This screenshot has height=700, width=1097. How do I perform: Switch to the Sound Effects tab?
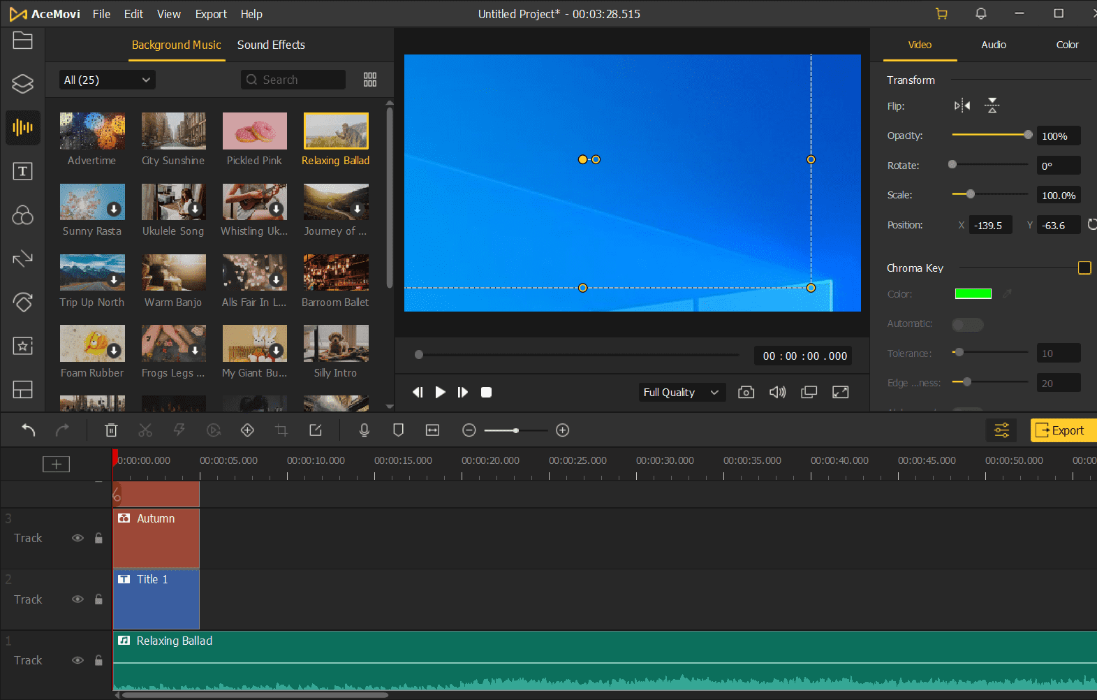click(271, 45)
